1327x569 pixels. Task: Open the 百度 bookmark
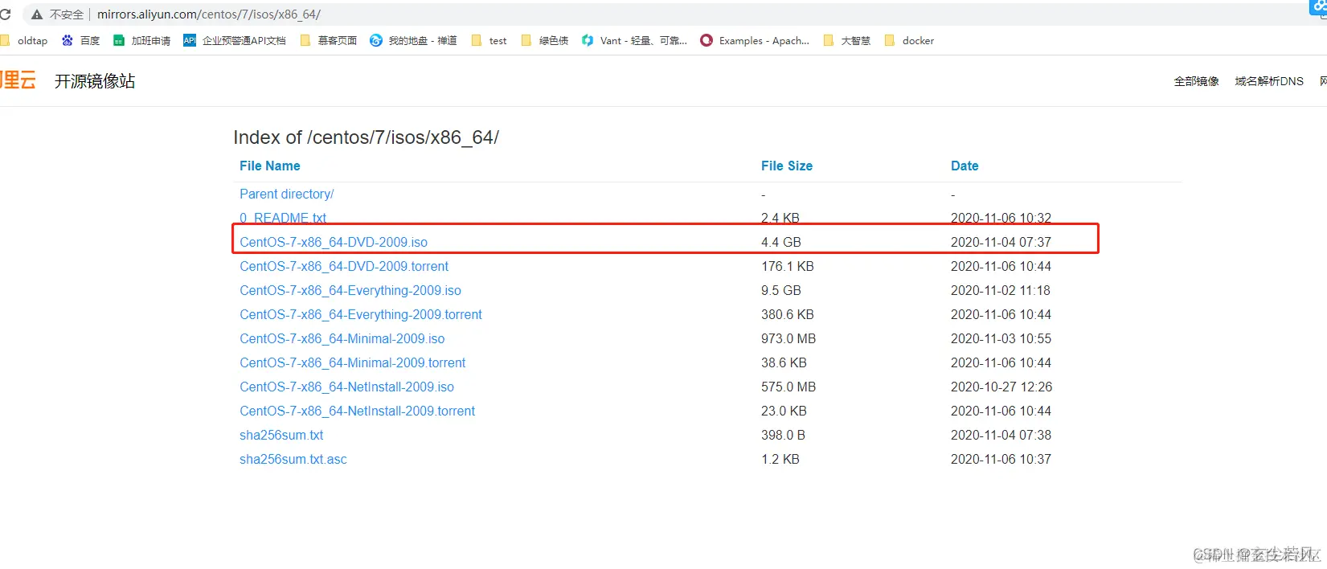coord(80,40)
